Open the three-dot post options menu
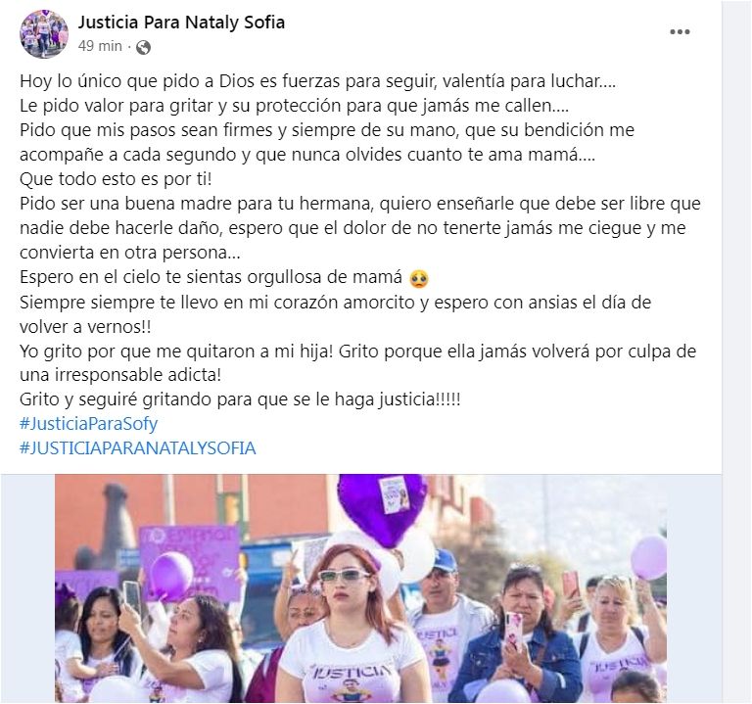This screenshot has height=704, width=752. tap(680, 32)
